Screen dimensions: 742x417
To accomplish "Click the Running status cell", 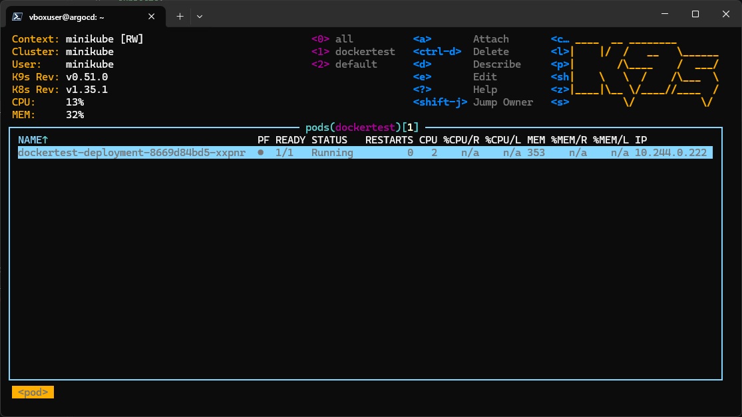I will pyautogui.click(x=332, y=153).
